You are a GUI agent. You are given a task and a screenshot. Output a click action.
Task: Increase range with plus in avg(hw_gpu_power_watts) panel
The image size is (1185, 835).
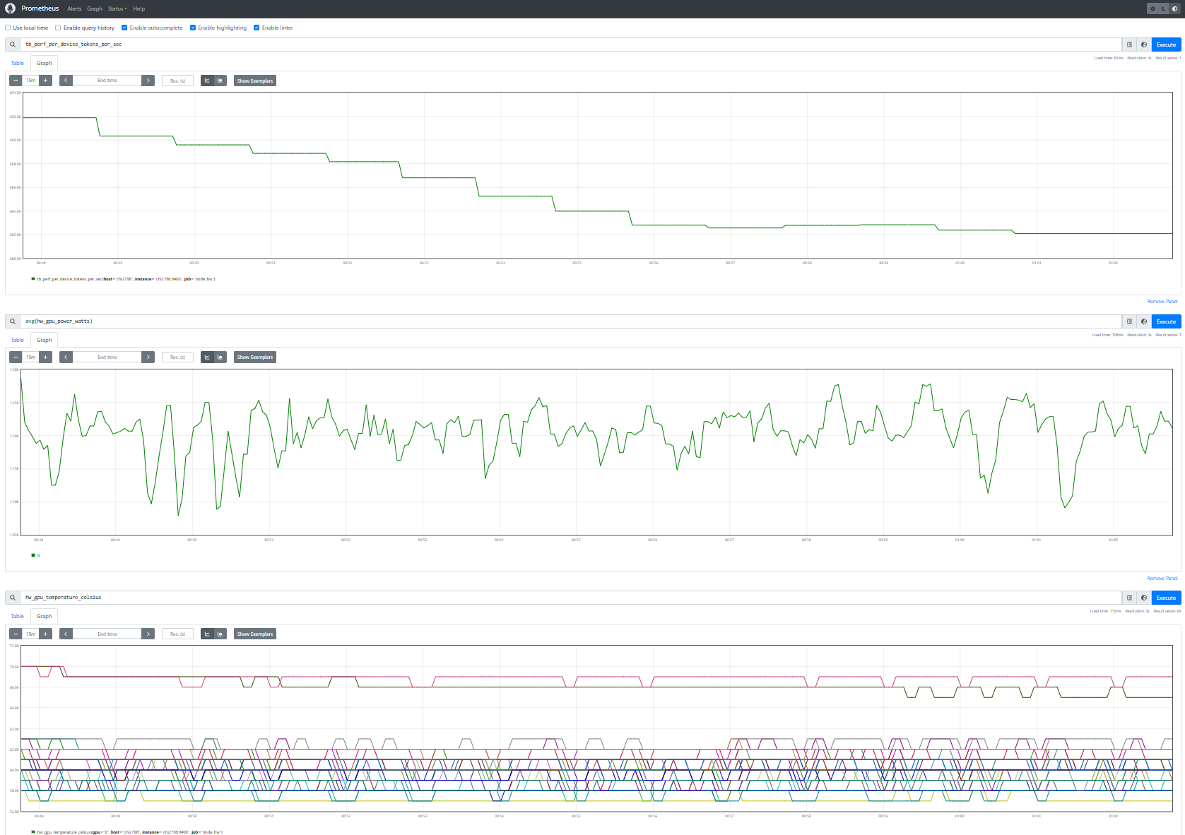46,357
